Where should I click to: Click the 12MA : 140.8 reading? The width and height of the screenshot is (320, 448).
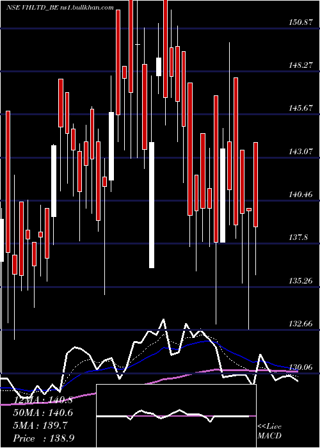43,400
